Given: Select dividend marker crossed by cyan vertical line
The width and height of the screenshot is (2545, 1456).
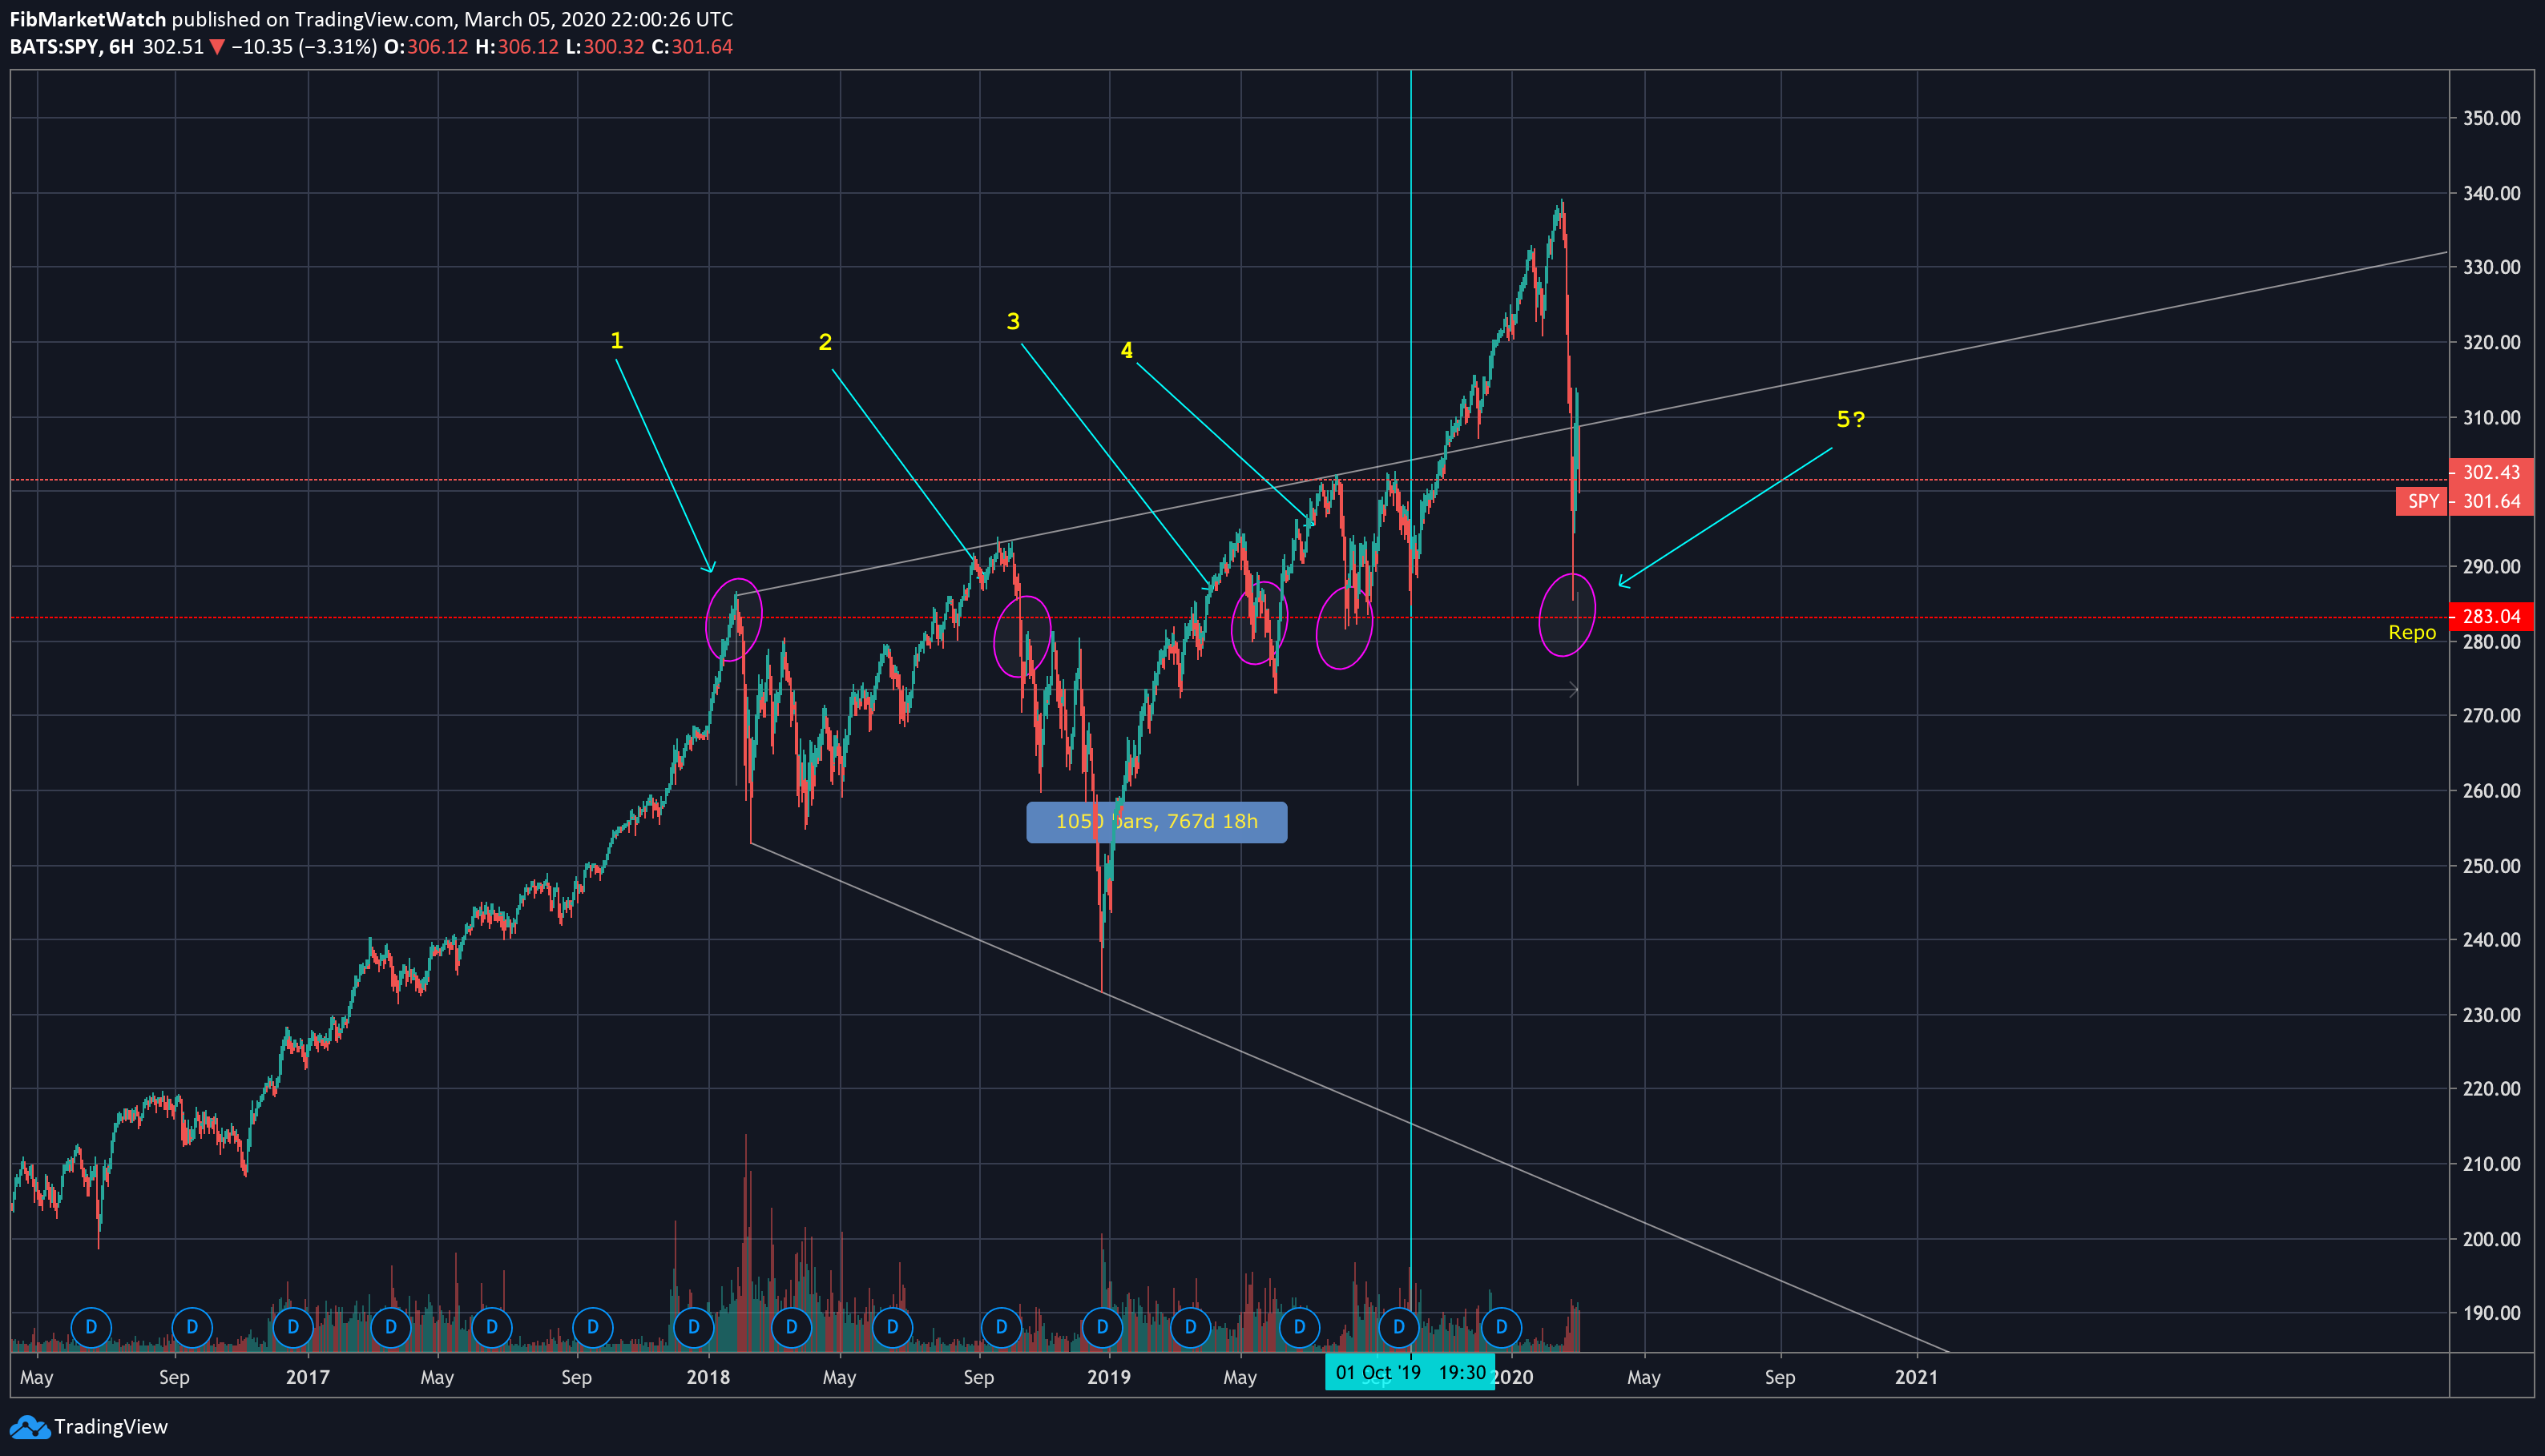Looking at the screenshot, I should (x=1398, y=1327).
